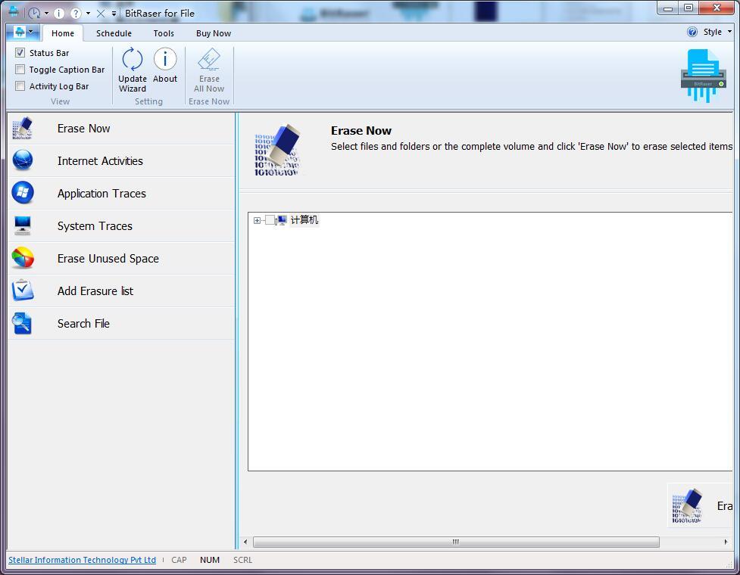This screenshot has height=575, width=740.
Task: Open the BitRaser application menu button
Action: 23,33
